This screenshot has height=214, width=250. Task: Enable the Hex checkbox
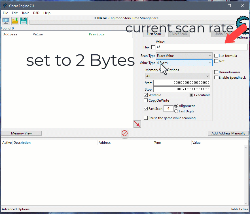[153, 47]
